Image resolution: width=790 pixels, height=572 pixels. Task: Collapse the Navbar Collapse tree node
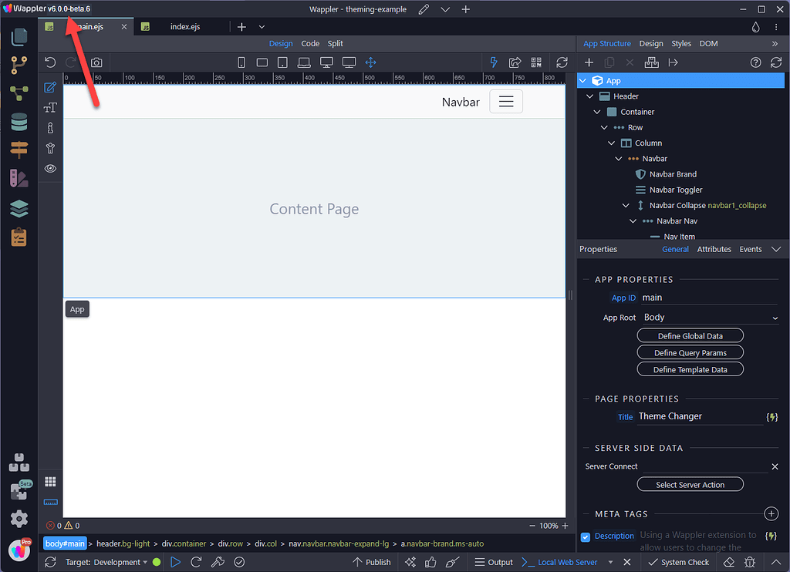coord(626,205)
